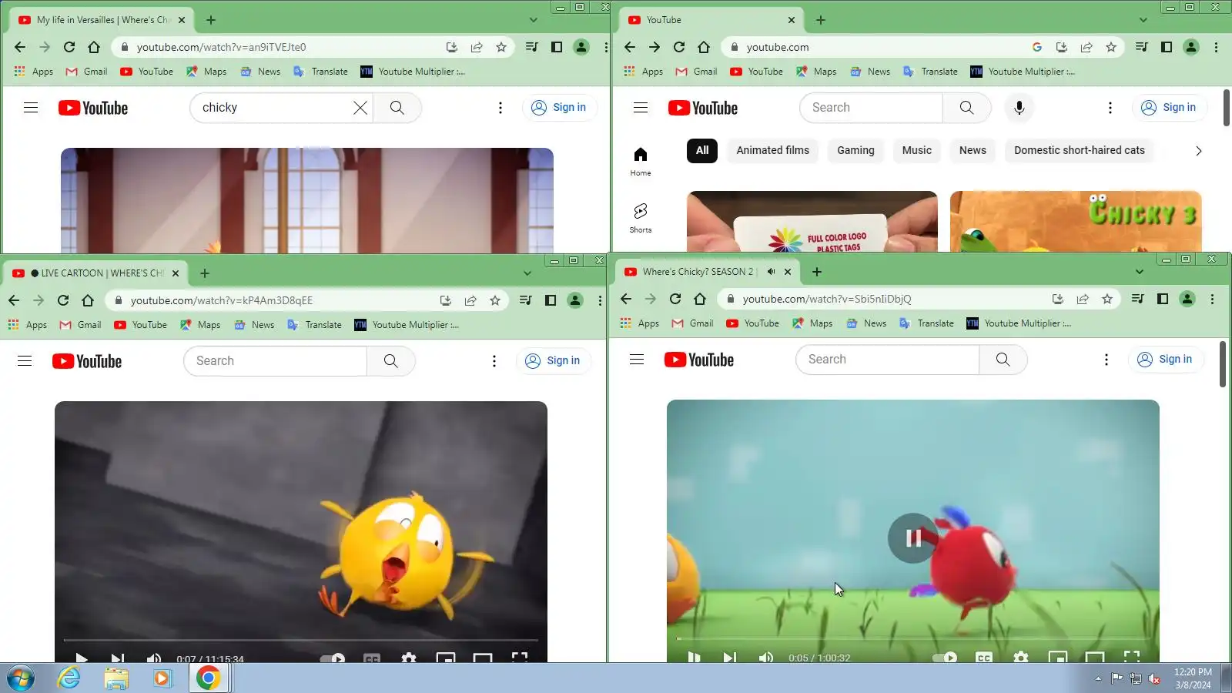
Task: Open media controls in the SEASON 2 window toolbar
Action: (1137, 299)
